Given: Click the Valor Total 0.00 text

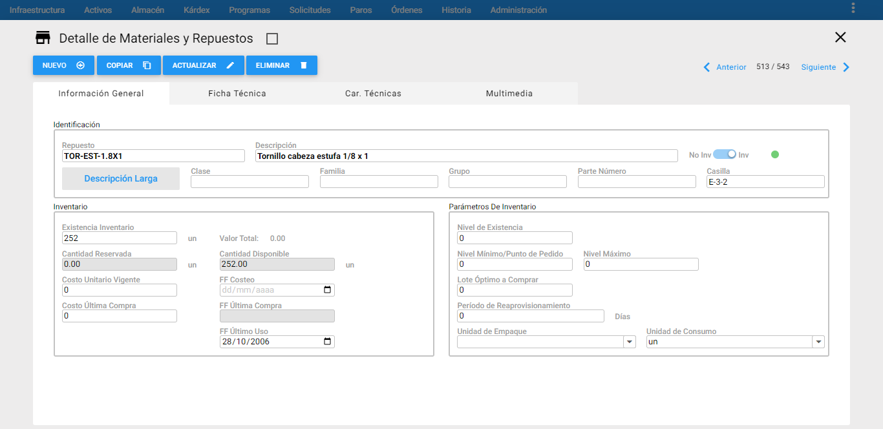Looking at the screenshot, I should click(x=252, y=238).
